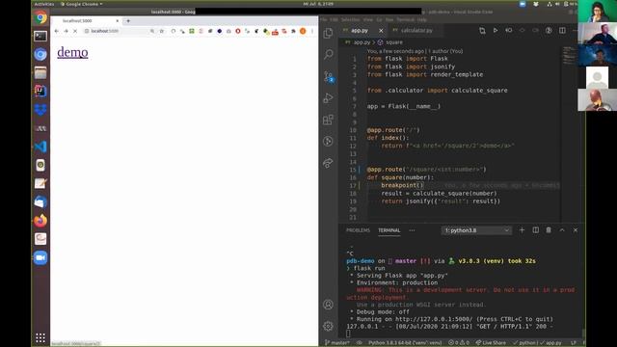Open new Chrome tab with plus
617x347 pixels.
pyautogui.click(x=128, y=21)
